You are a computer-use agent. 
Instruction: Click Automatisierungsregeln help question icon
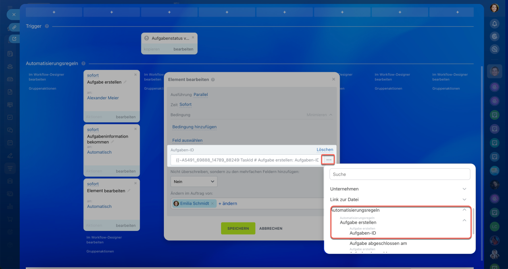(83, 63)
